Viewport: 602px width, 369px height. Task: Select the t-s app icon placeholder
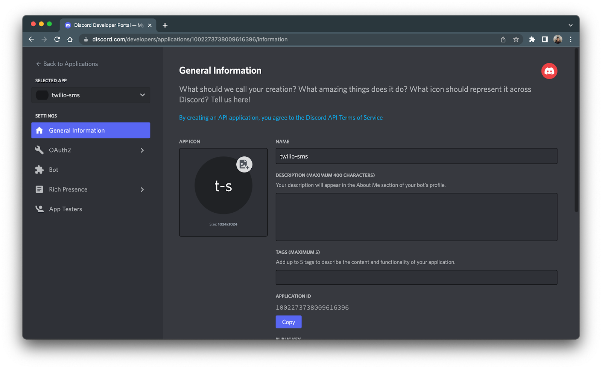tap(223, 186)
